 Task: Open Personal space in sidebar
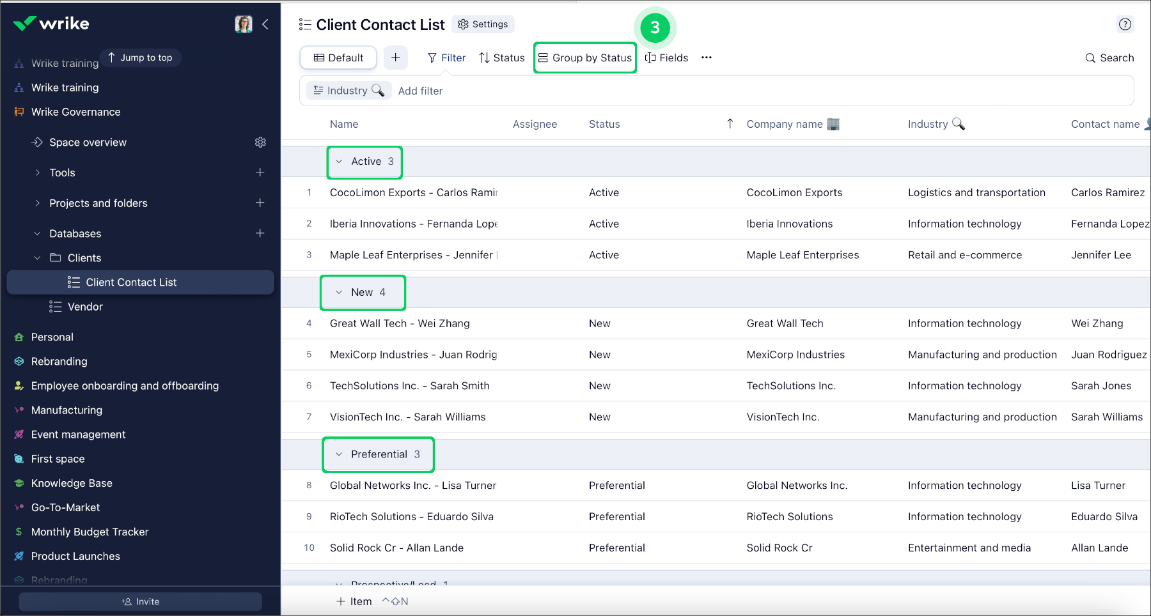coord(52,337)
